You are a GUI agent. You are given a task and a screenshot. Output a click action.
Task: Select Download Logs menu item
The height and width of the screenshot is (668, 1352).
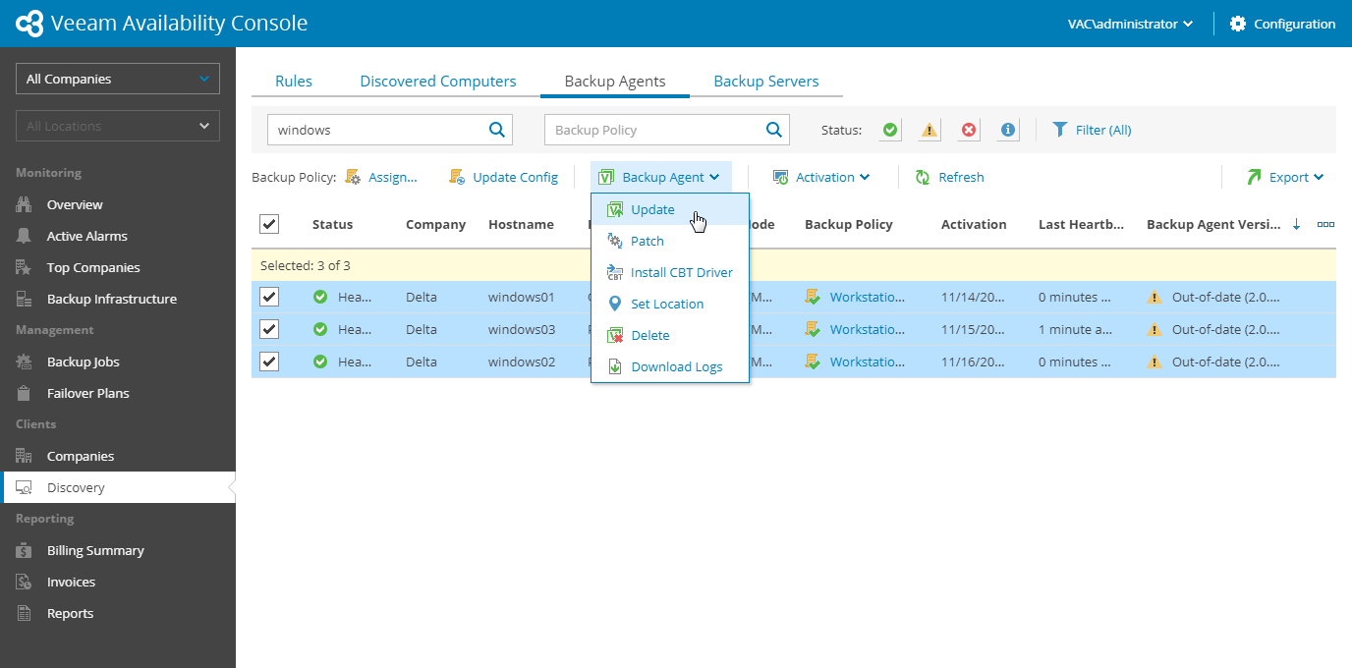670,366
